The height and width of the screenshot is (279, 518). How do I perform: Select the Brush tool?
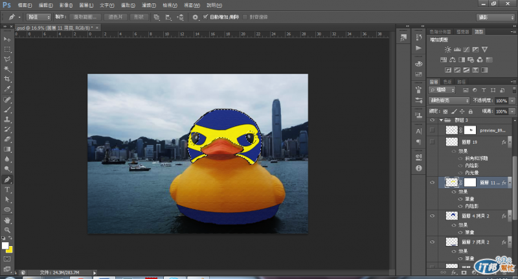[x=7, y=109]
